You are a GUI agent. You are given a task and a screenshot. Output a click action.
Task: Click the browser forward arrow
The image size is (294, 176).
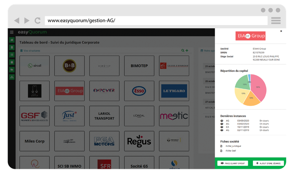[27, 21]
